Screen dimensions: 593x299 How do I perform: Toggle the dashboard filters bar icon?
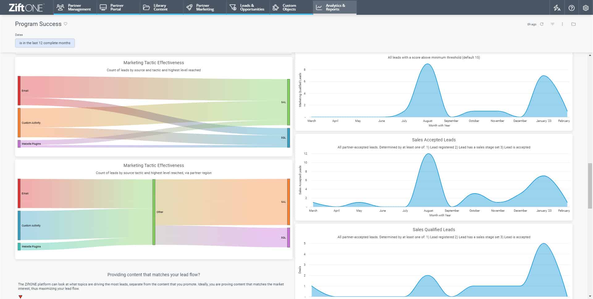click(x=553, y=24)
